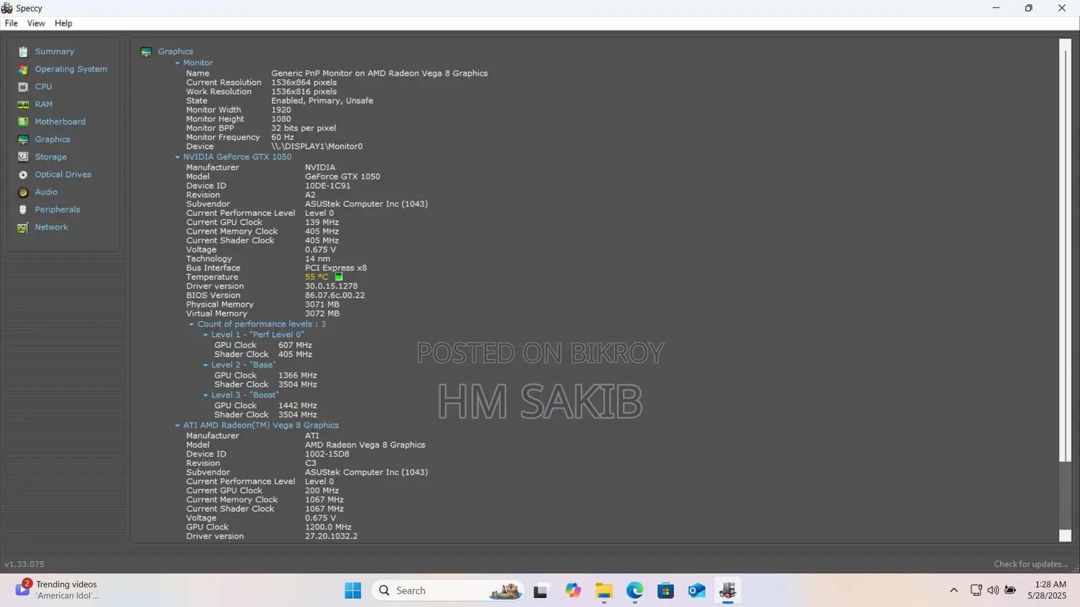This screenshot has width=1080, height=607.
Task: Collapse the NVIDIA GeForce GTX 1050 section
Action: 178,157
